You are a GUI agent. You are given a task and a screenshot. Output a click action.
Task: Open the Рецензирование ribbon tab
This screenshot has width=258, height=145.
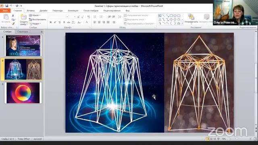[x=112, y=10]
